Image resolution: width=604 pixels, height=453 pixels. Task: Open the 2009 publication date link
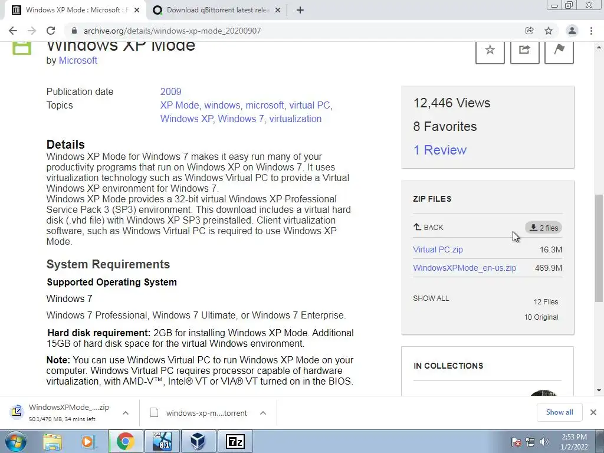pos(170,91)
